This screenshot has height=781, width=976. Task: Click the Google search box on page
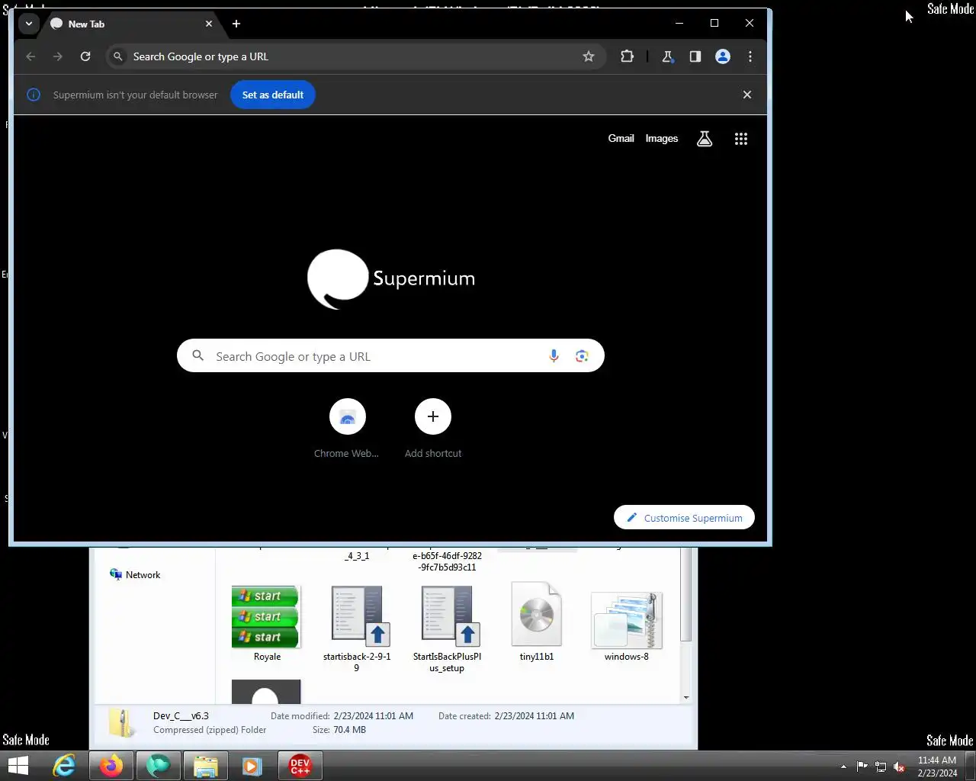coord(390,356)
